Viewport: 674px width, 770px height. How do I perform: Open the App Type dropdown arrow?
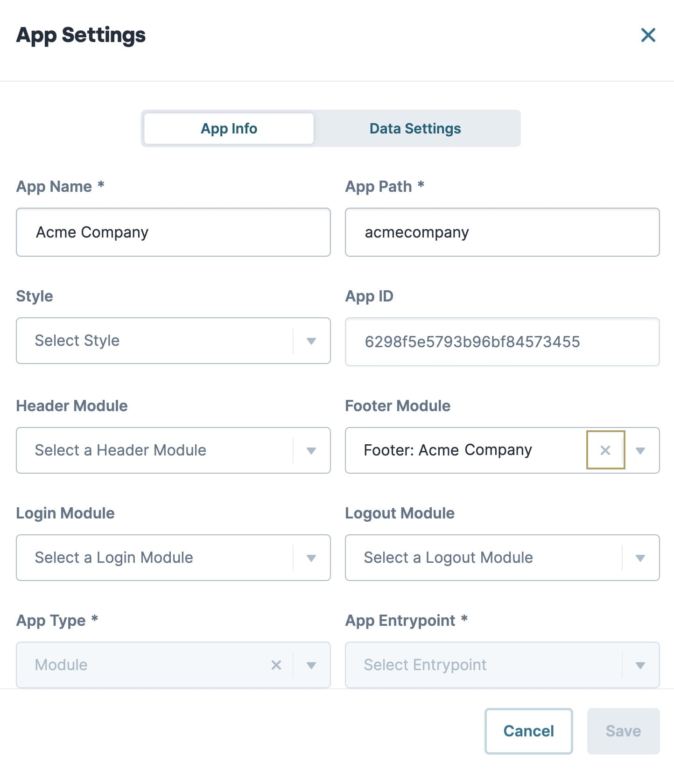[311, 665]
